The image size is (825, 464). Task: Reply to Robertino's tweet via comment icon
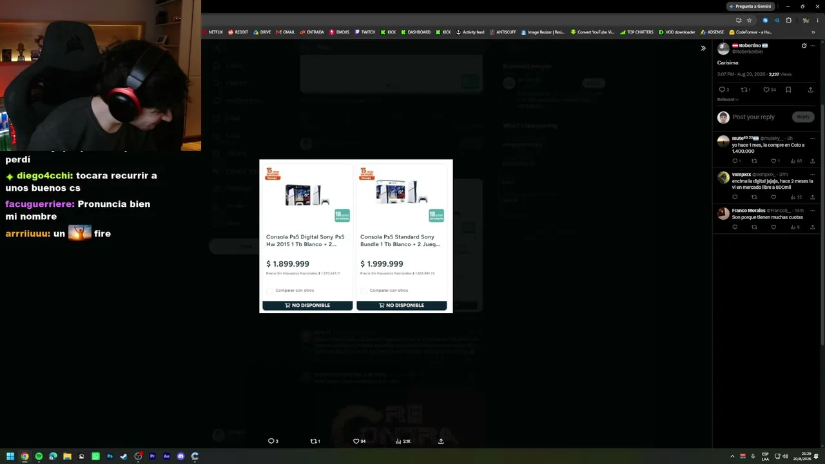(x=722, y=90)
